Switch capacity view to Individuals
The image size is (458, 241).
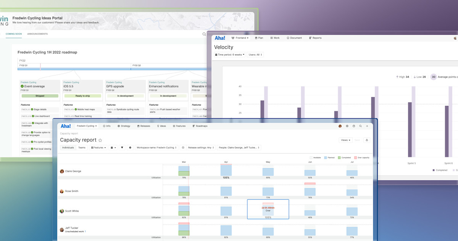[x=68, y=148]
